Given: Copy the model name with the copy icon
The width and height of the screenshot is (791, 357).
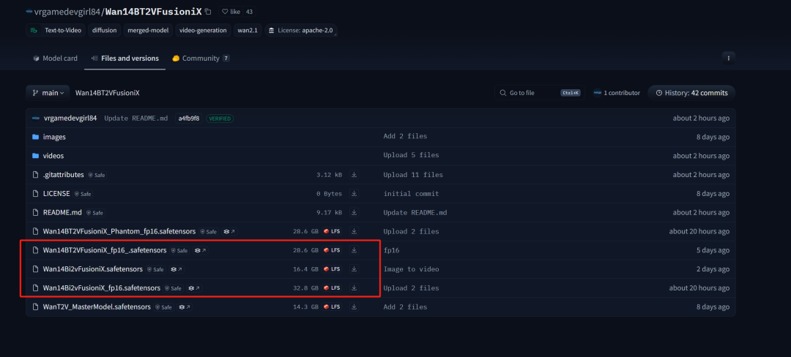Looking at the screenshot, I should coord(209,11).
